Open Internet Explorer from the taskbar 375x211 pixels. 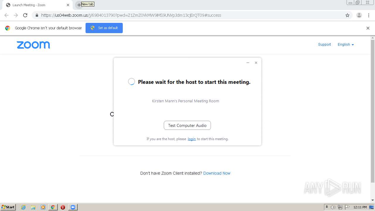tap(23, 207)
